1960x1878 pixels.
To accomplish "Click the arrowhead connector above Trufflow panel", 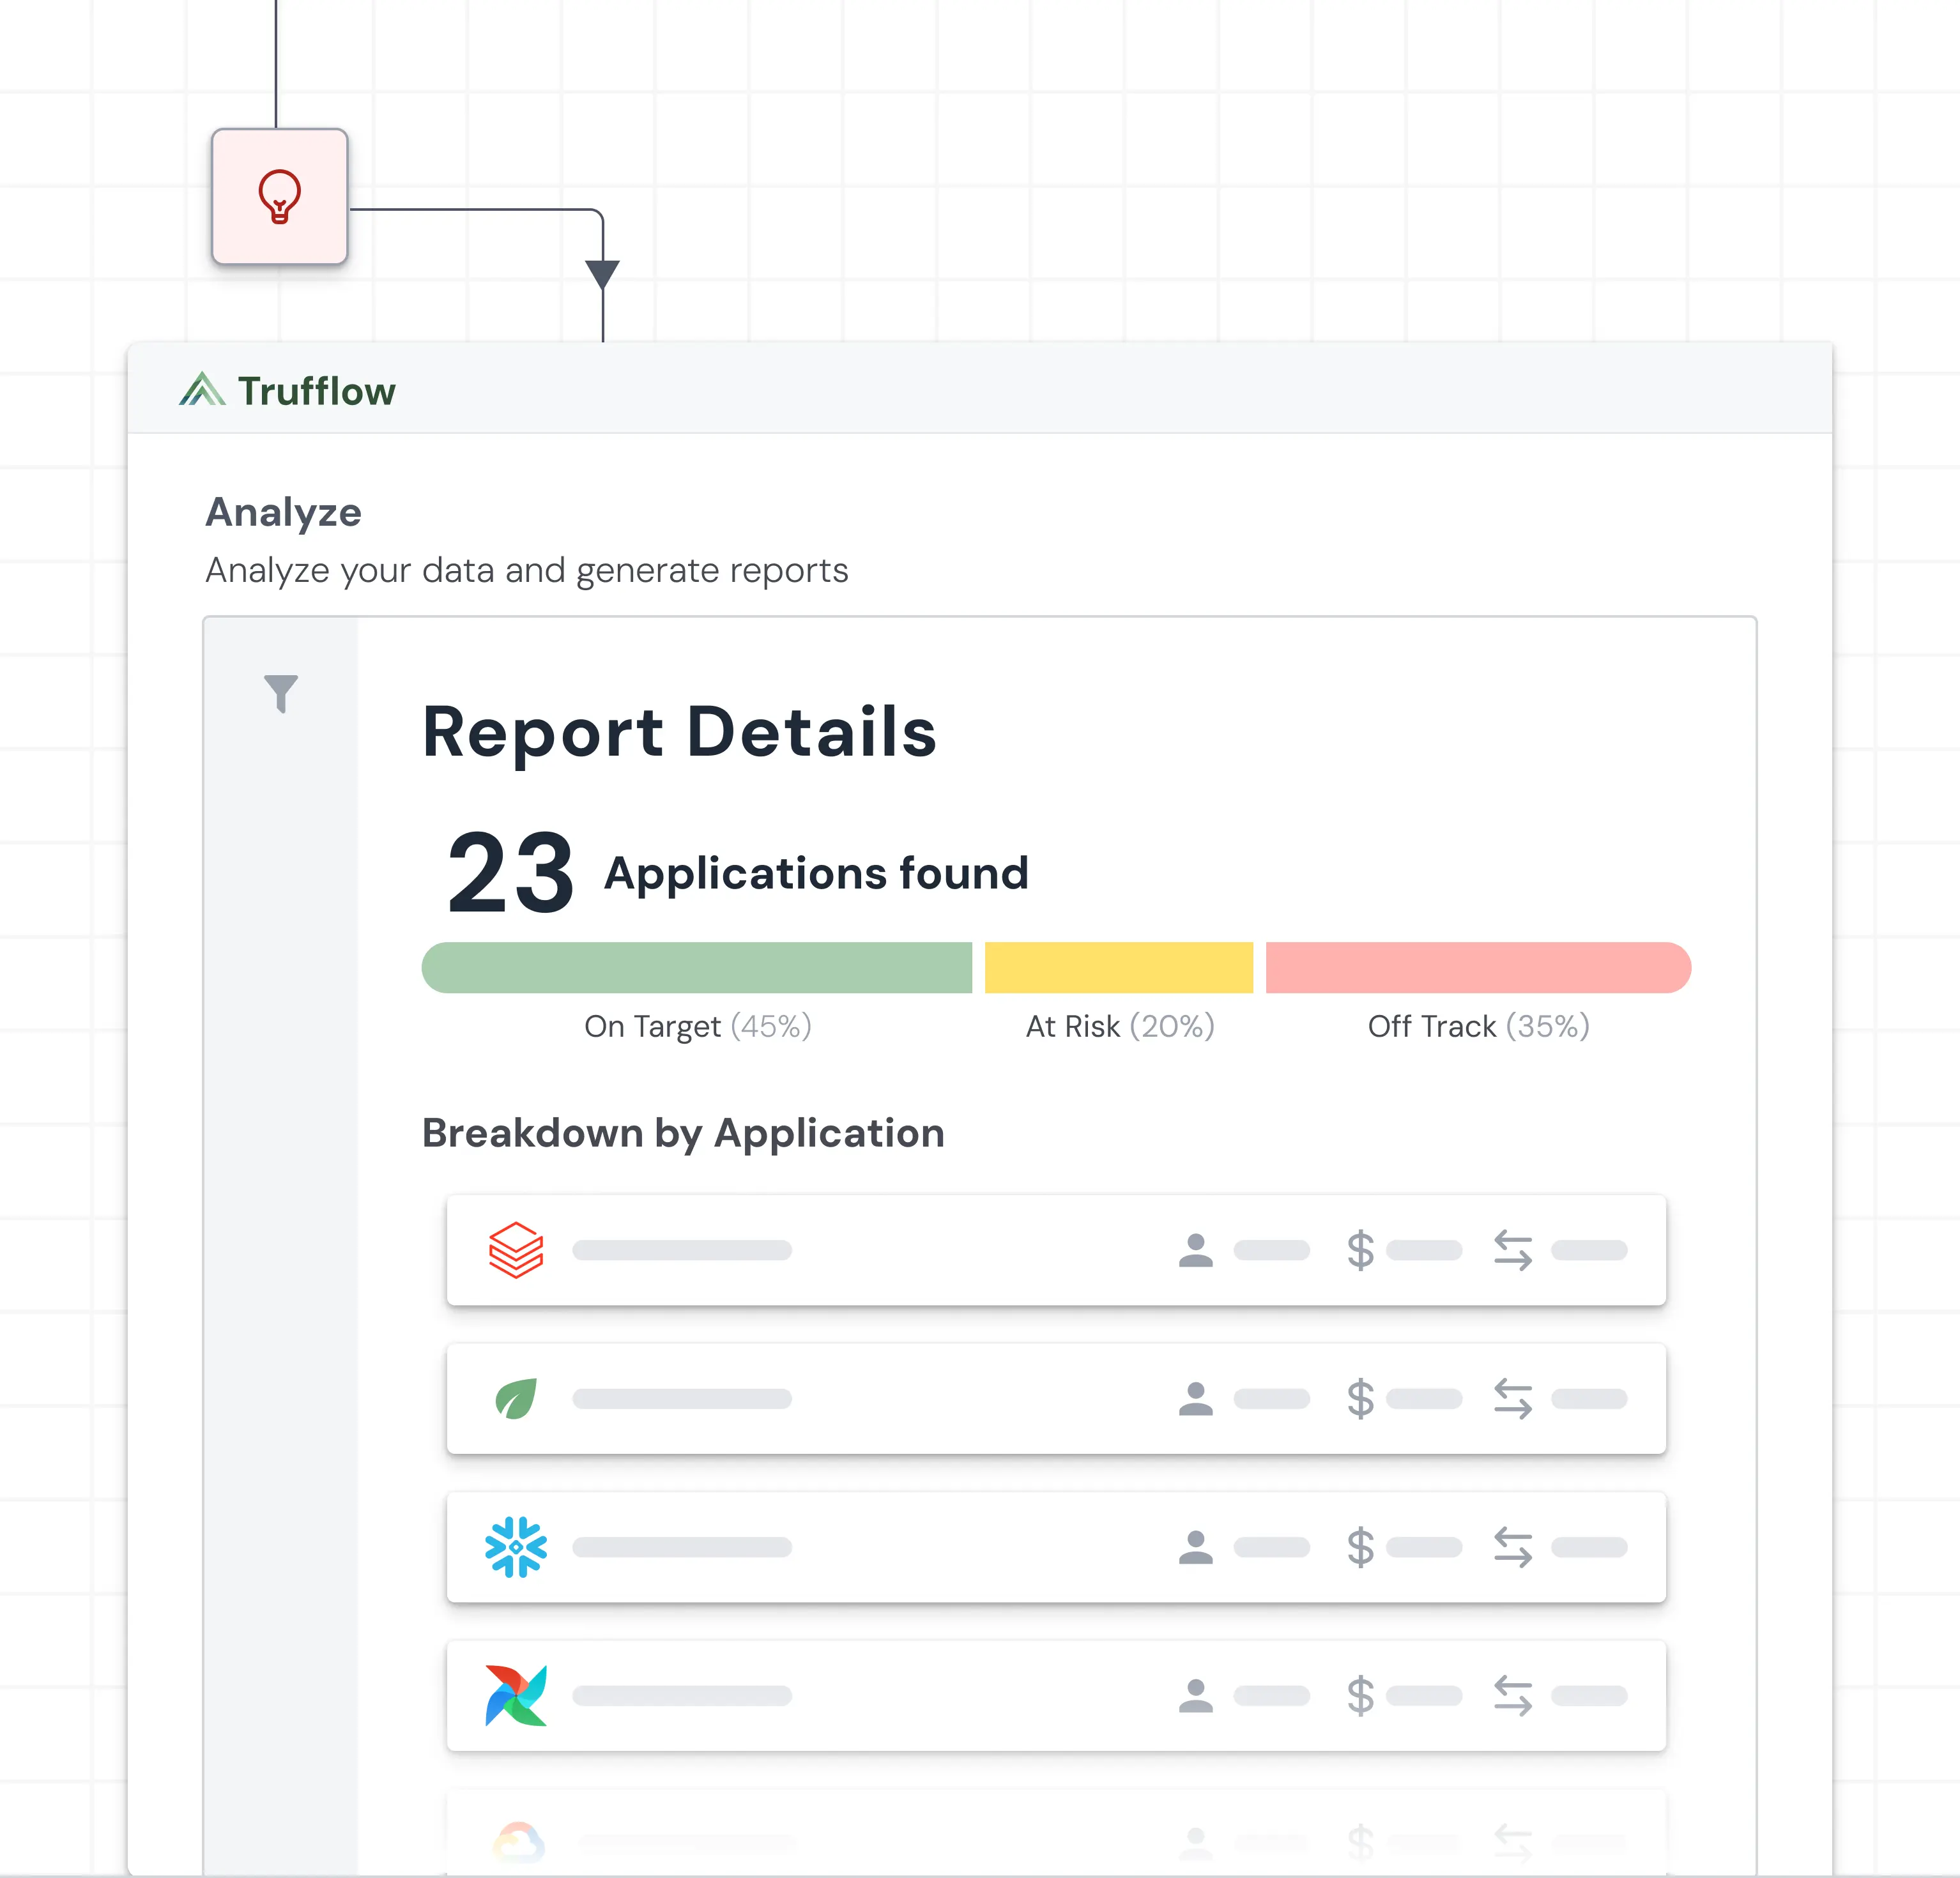I will (x=602, y=273).
